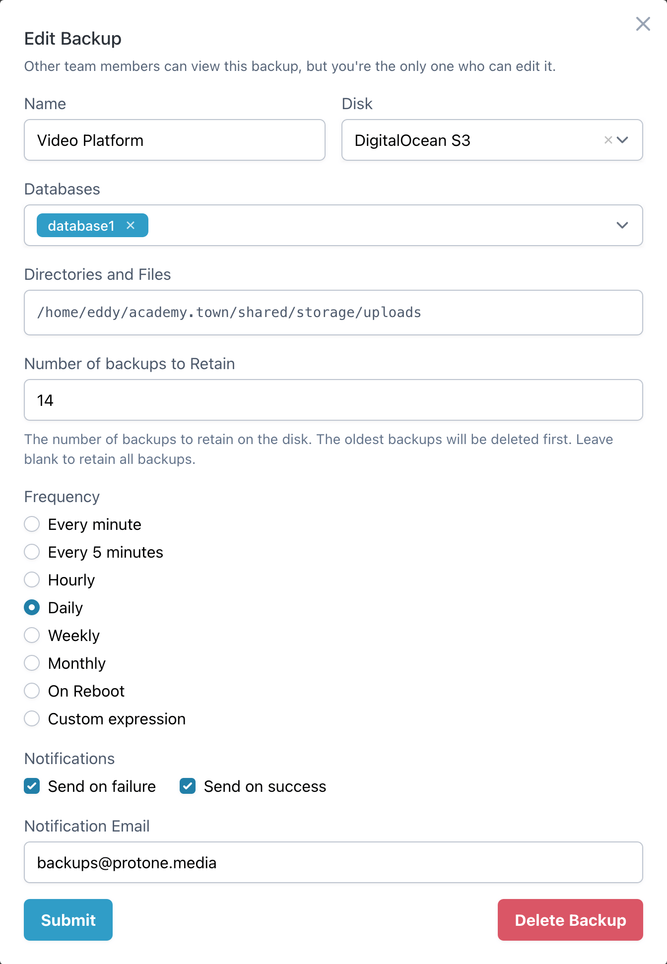Uncheck Send on success
The image size is (667, 964).
point(187,786)
